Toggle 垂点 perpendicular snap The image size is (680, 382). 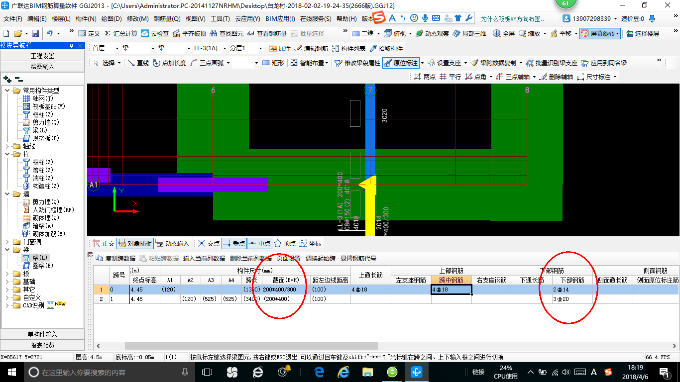tap(233, 243)
